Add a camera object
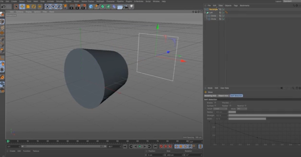This screenshot has width=301, height=157. [126, 7]
